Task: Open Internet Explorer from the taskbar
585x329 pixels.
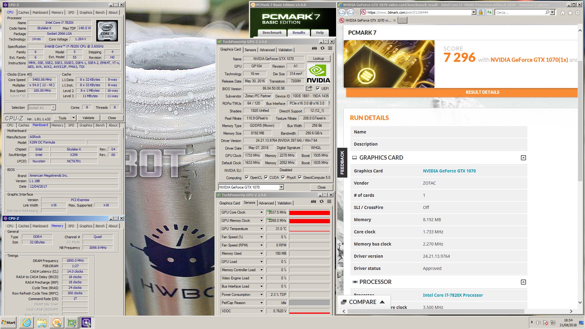Action: tap(27, 323)
